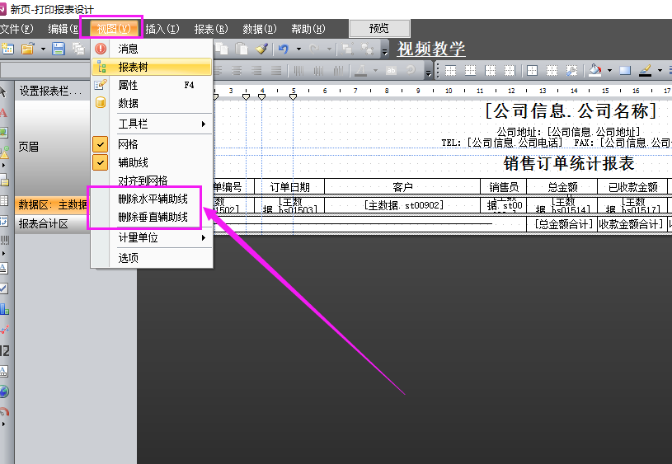Viewport: 672px width, 464px height.
Task: Click the line color brush swatch
Action: click(x=645, y=71)
